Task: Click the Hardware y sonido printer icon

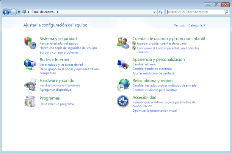Action: pos(29,84)
